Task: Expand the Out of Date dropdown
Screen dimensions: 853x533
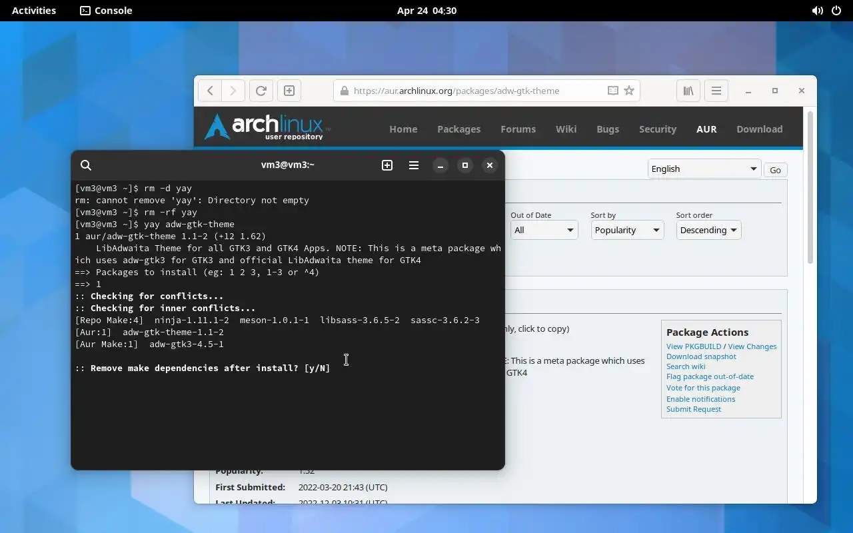Action: 544,230
